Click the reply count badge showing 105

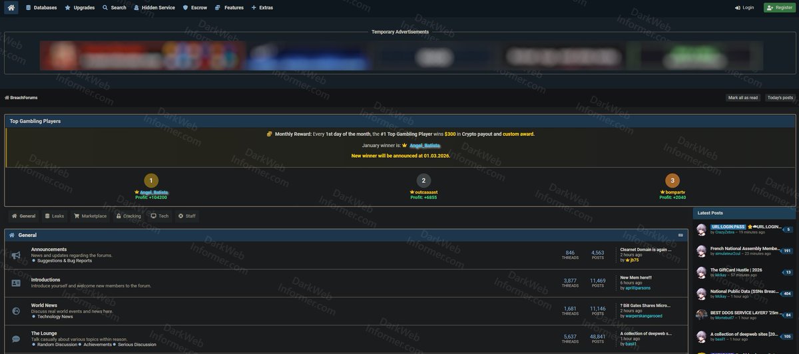787,336
